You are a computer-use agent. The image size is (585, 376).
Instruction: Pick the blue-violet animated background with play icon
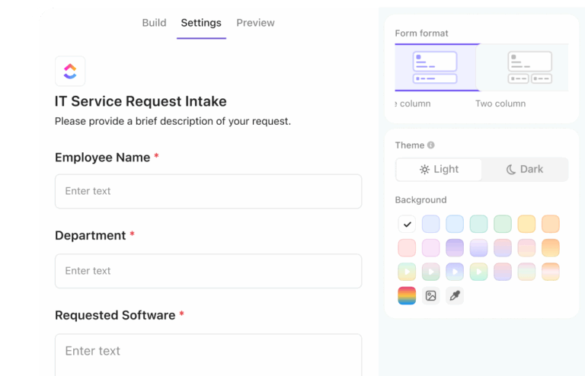tap(455, 272)
